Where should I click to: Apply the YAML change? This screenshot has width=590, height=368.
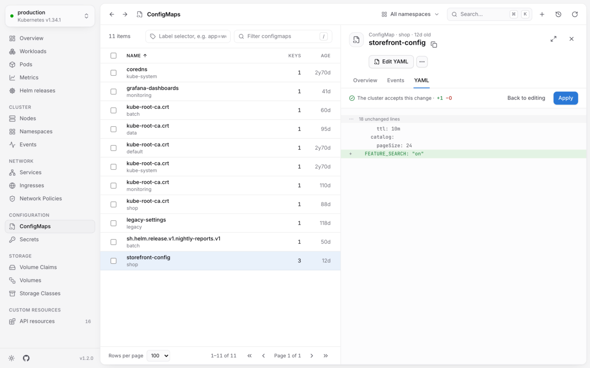pos(565,98)
